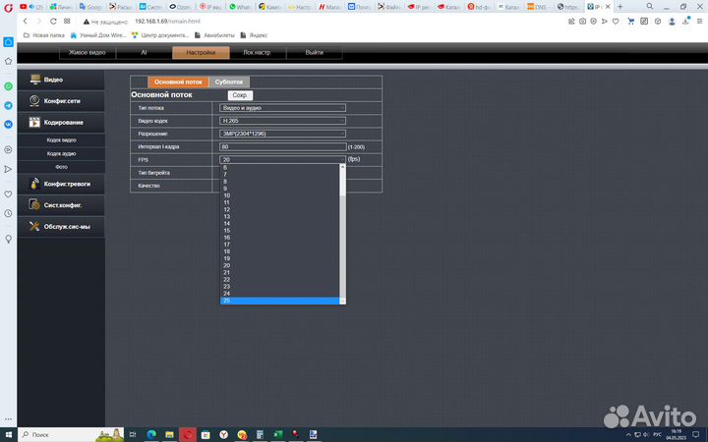This screenshot has width=708, height=442.
Task: Open Конфиг.тревоги alarm configuration
Action: point(67,183)
